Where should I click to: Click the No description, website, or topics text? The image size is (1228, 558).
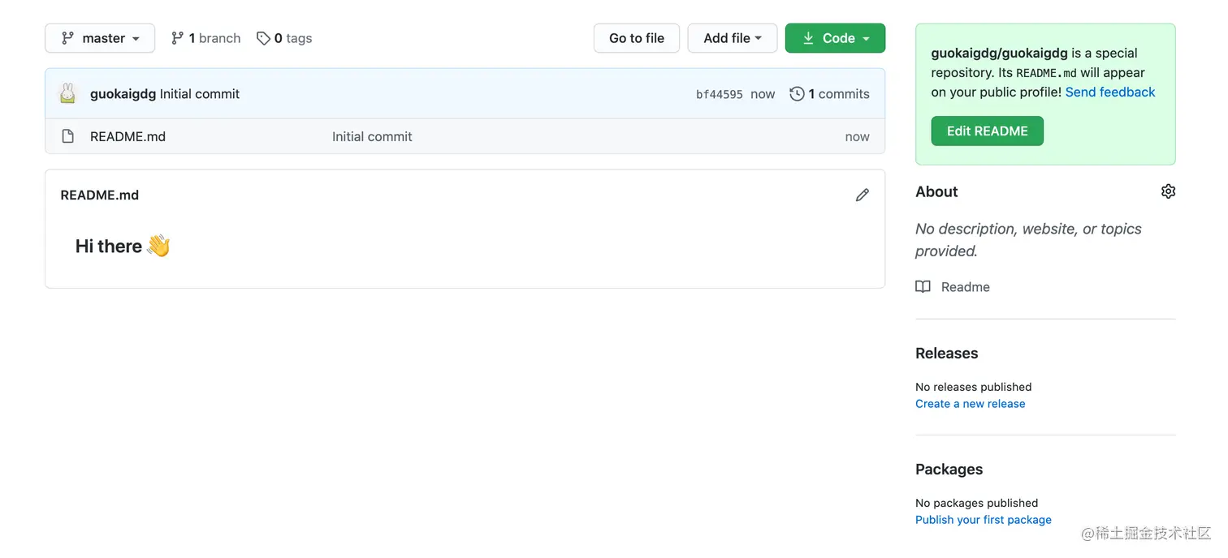(x=1028, y=240)
